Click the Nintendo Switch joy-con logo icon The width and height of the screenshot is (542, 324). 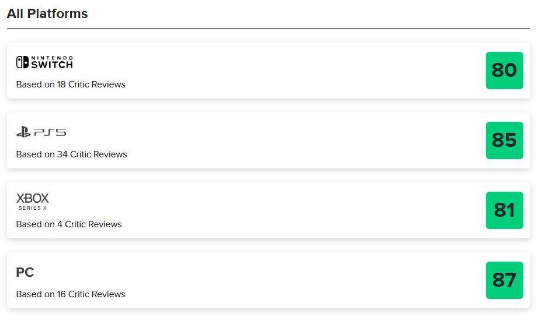(22, 62)
